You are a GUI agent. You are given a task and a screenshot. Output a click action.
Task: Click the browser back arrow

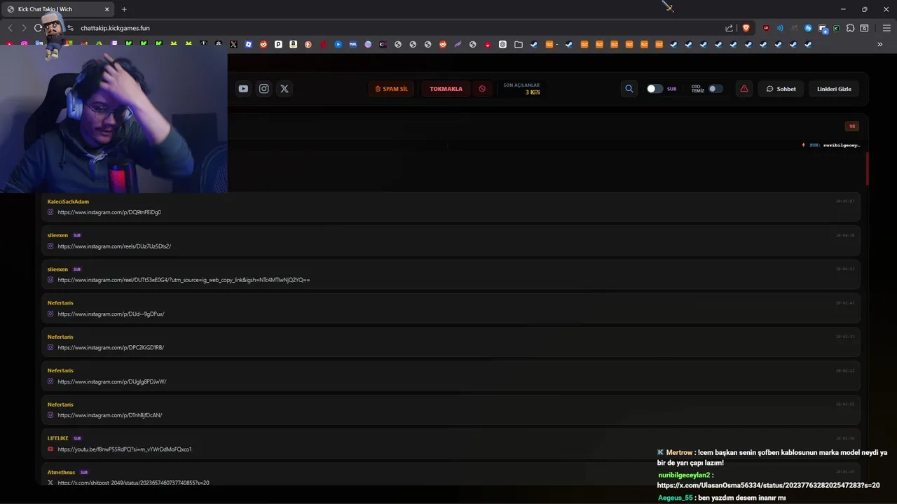pyautogui.click(x=10, y=28)
